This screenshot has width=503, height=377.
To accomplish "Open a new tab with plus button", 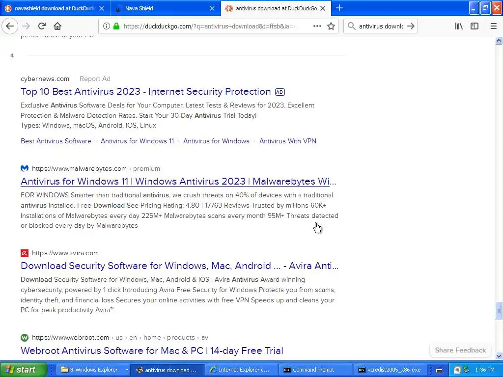I will [339, 8].
